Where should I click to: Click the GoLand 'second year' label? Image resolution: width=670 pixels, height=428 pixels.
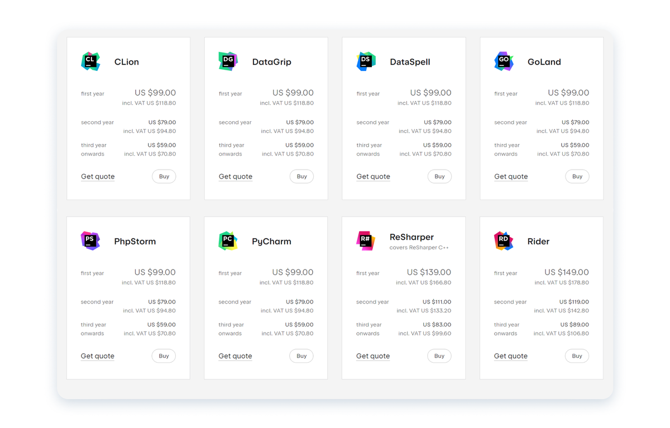(510, 122)
